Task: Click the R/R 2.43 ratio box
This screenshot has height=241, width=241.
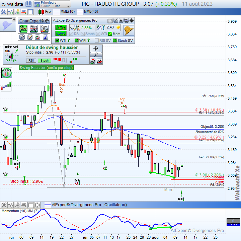Action: (108, 28)
